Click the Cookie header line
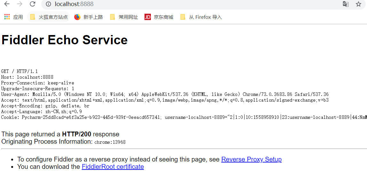Viewport: 367px width, 173px height. click(184, 117)
